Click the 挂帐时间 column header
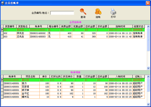 120,26
